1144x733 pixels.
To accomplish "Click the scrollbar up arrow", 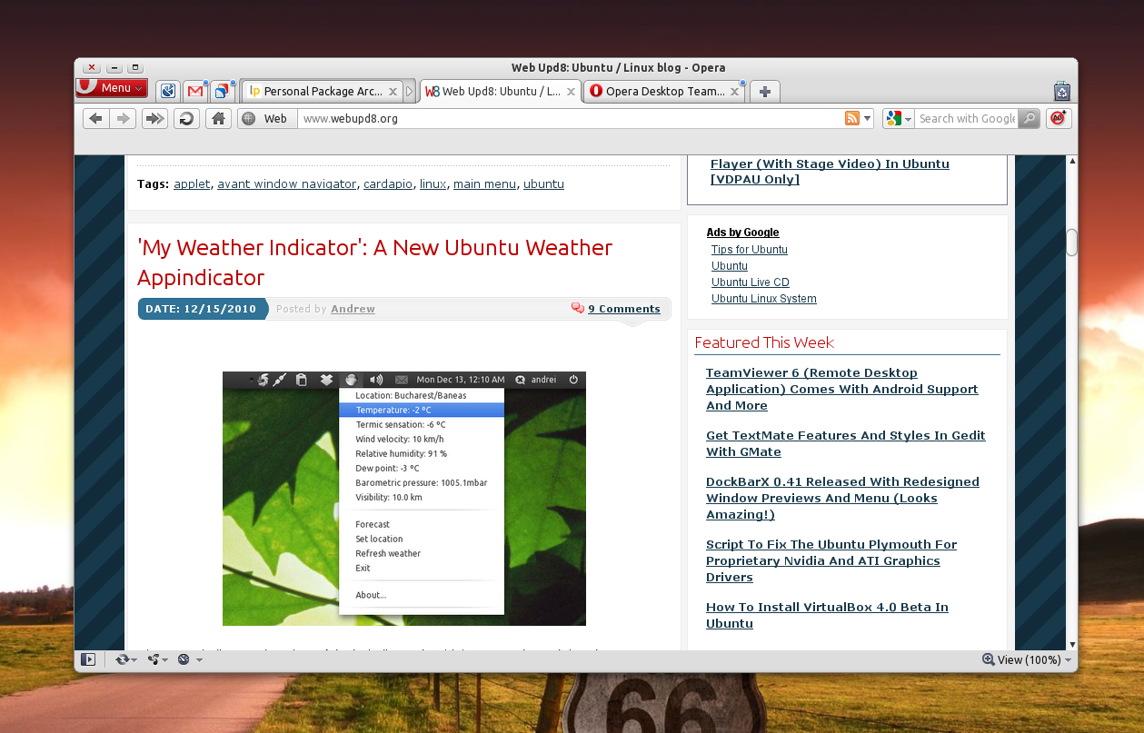I will (x=1071, y=161).
